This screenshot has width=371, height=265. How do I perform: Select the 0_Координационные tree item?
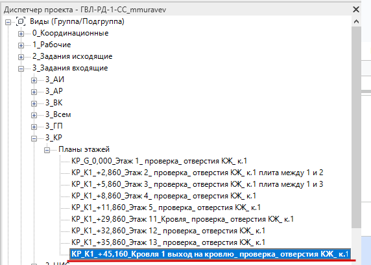[x=71, y=33]
